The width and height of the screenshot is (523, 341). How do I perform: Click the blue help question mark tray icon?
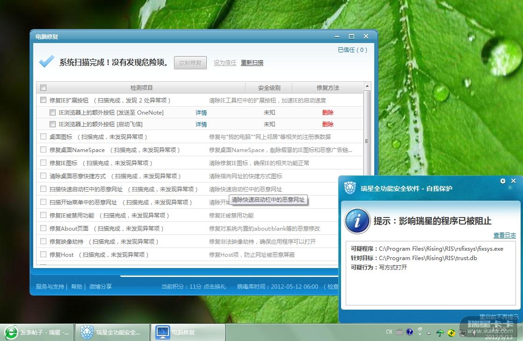coord(410,332)
